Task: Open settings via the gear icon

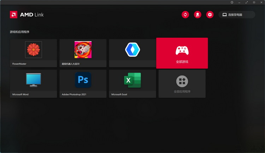Action: click(210, 14)
